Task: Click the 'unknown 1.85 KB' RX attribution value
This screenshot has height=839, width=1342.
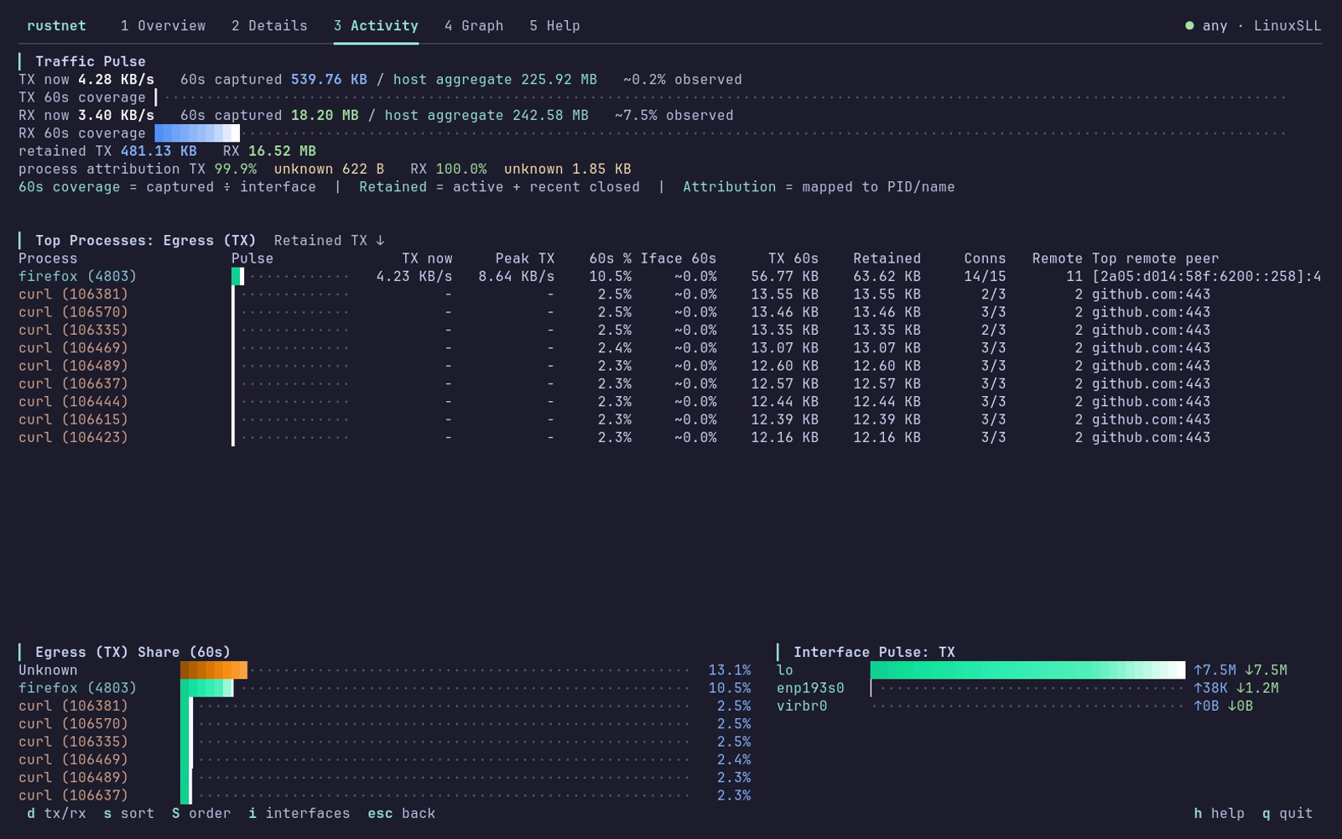Action: point(568,169)
